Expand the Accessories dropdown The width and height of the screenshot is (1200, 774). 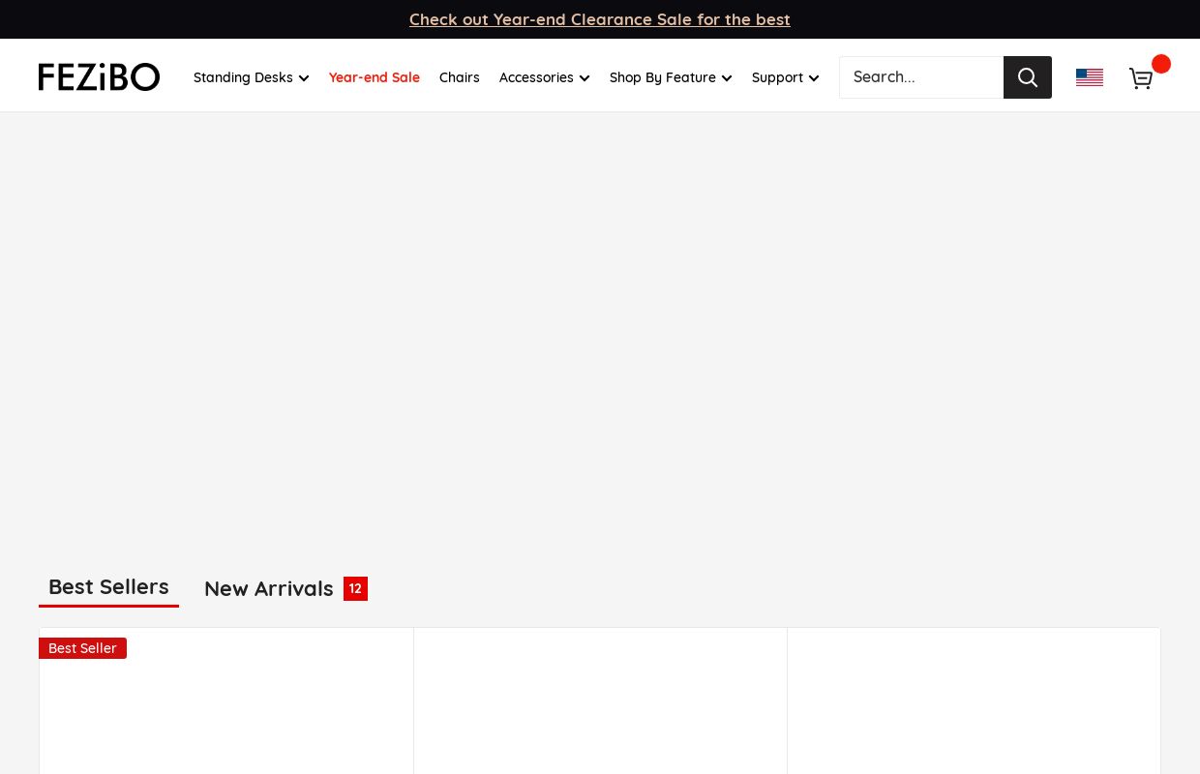(x=544, y=77)
